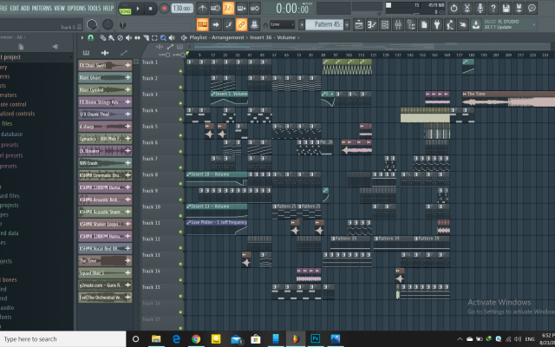Viewport: 555px width, 347px height.
Task: Toggle typing keyboard to piano button
Action: pyautogui.click(x=202, y=25)
